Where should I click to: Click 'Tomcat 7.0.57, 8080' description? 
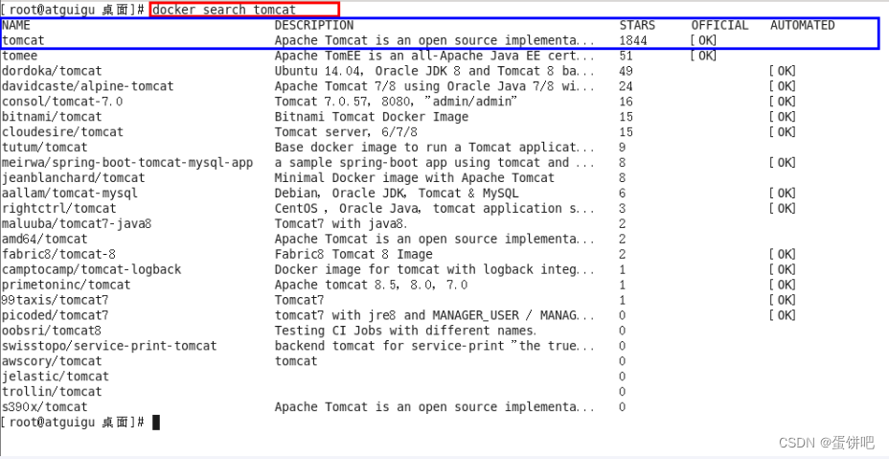[396, 103]
